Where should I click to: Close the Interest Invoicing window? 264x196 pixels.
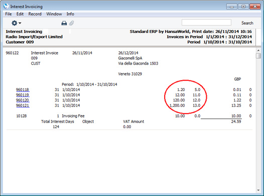click(x=255, y=6)
